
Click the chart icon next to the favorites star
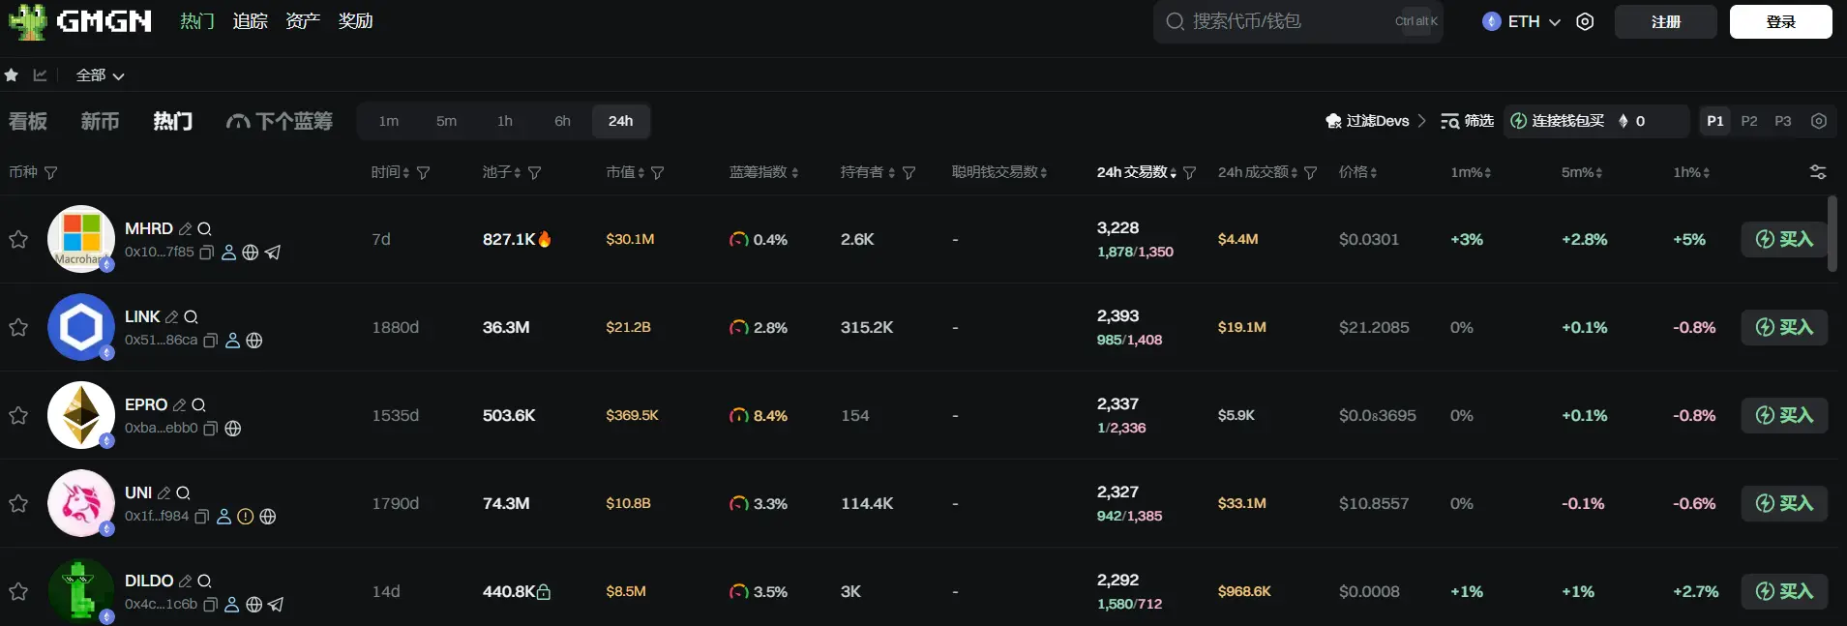tap(40, 75)
